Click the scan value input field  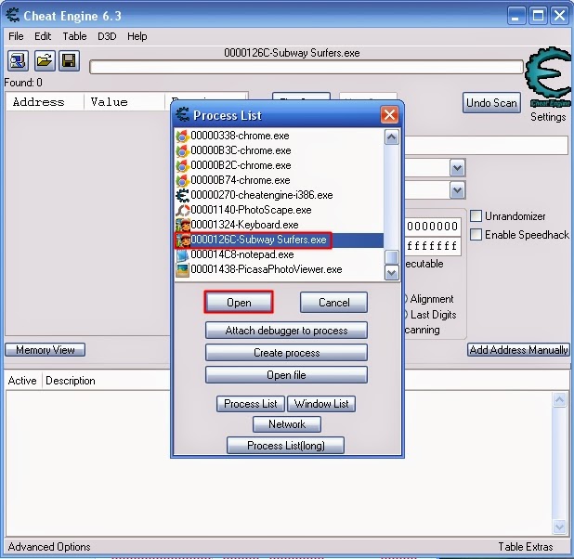[x=486, y=145]
